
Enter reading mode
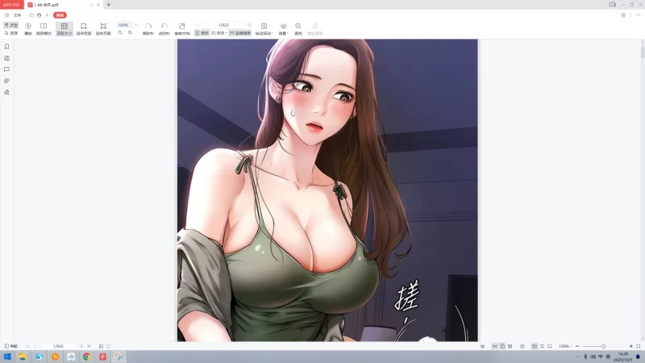[44, 29]
